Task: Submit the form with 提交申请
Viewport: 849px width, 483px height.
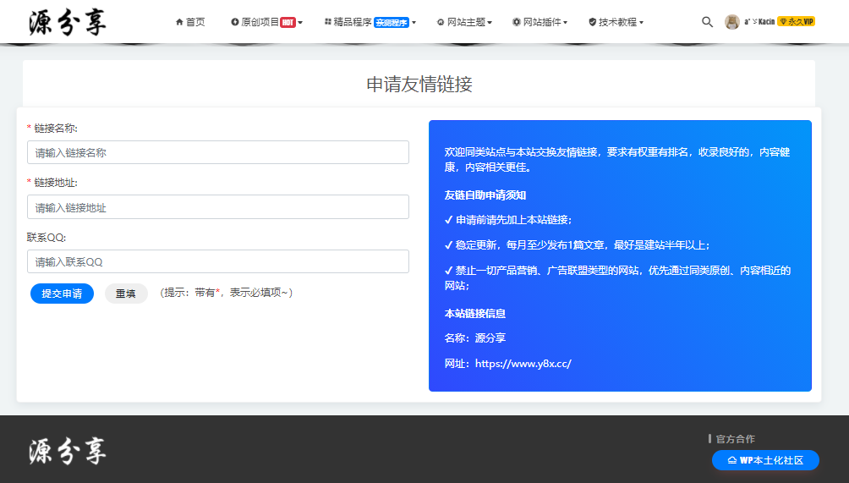Action: (62, 294)
